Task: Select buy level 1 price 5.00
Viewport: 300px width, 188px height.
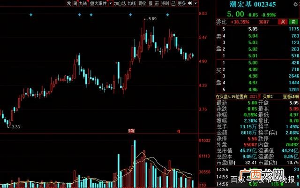Action: click(x=253, y=63)
